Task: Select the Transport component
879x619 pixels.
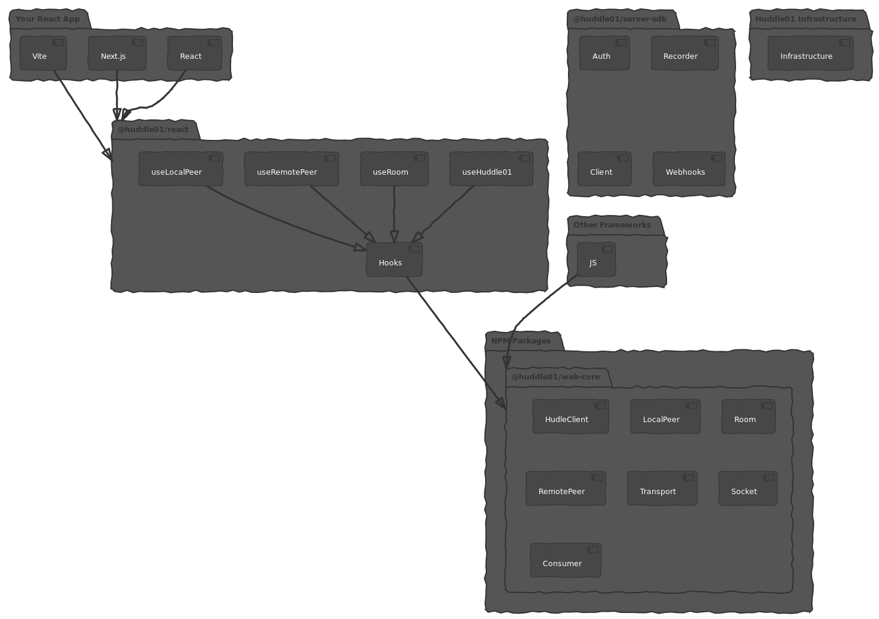Action: point(662,488)
